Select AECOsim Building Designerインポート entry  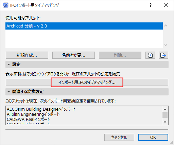(x=41, y=109)
